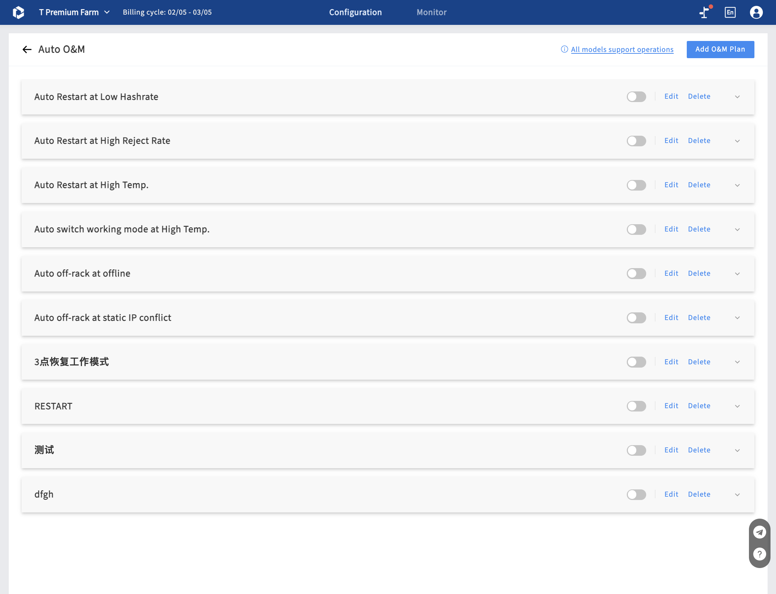
Task: Expand Auto Restart at High Reject Rate details
Action: [x=737, y=141]
